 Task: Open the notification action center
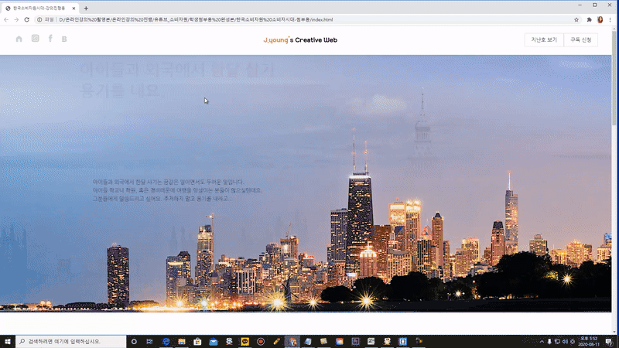(x=609, y=342)
